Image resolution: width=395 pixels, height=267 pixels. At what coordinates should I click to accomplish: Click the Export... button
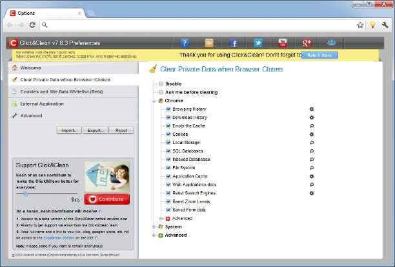point(96,131)
